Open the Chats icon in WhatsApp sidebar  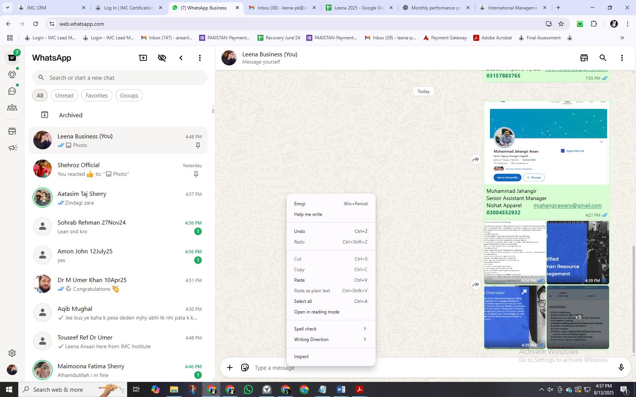(12, 58)
